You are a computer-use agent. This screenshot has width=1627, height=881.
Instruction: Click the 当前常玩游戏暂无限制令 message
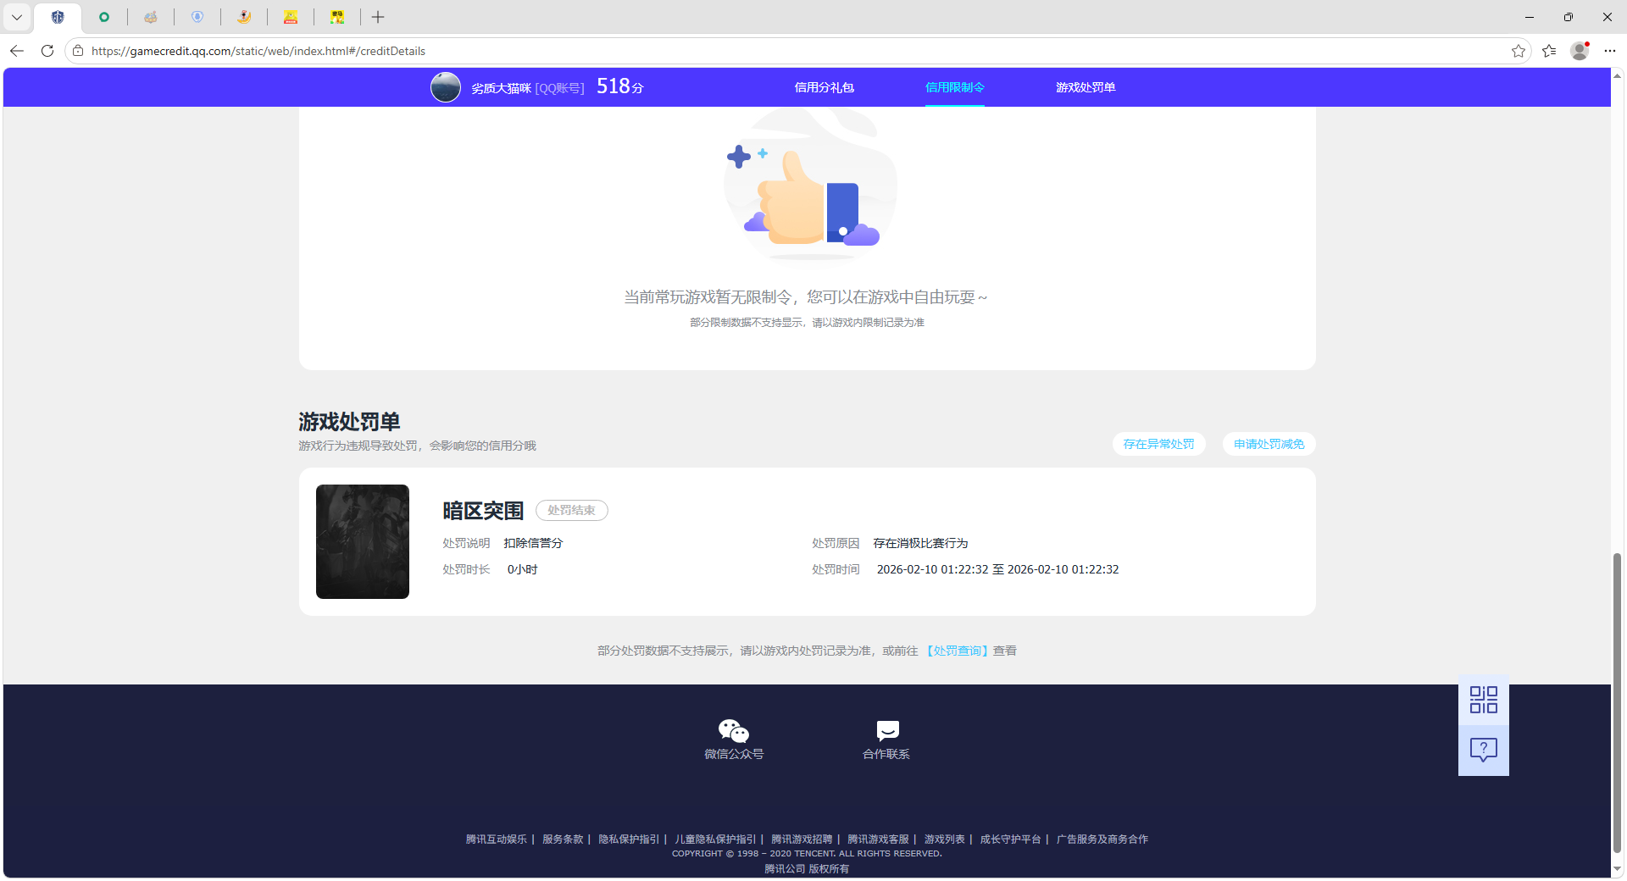pyautogui.click(x=806, y=297)
